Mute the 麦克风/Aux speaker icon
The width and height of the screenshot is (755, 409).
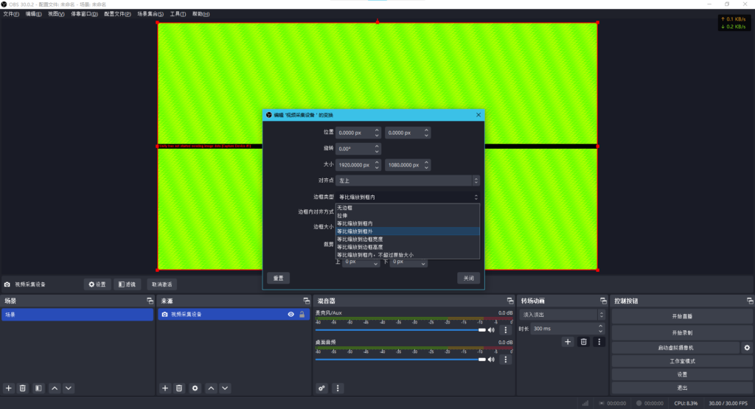(x=492, y=330)
